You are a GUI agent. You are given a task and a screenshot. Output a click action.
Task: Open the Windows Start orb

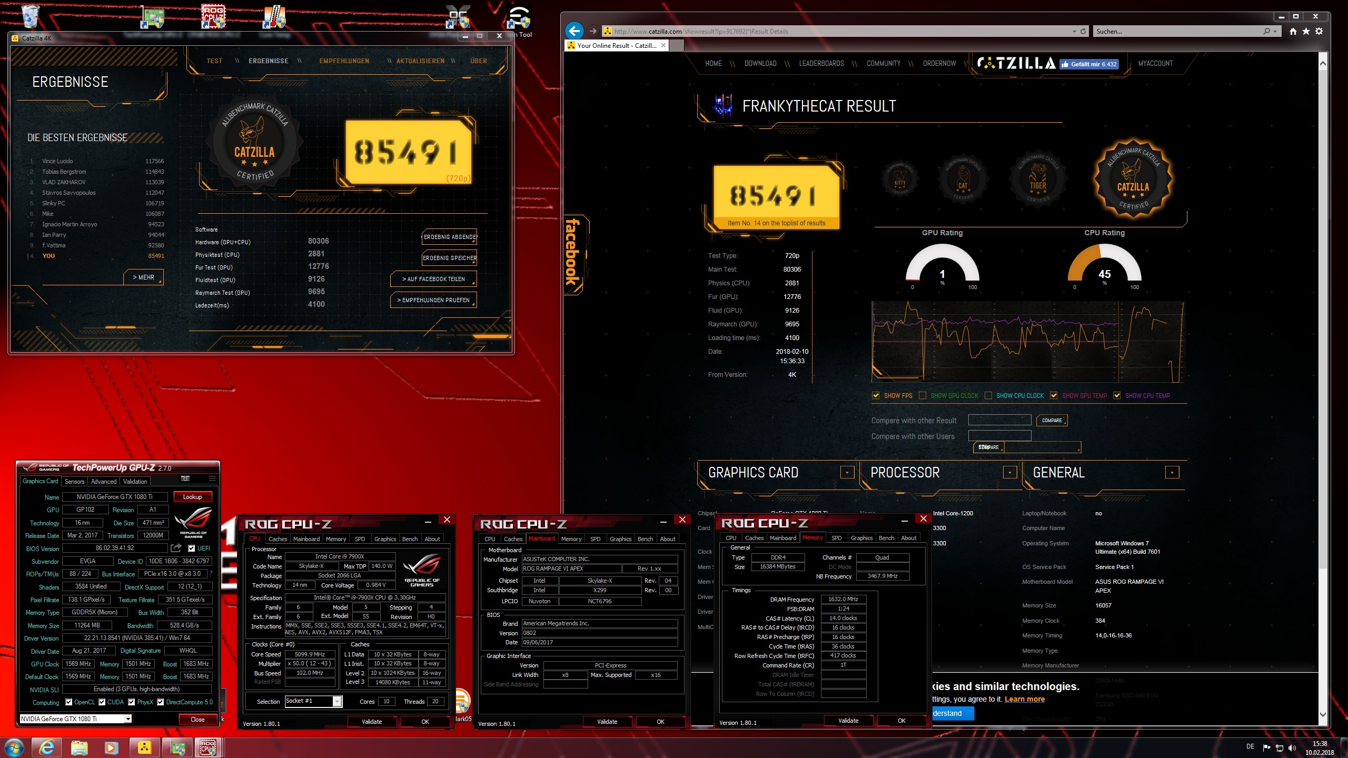14,747
